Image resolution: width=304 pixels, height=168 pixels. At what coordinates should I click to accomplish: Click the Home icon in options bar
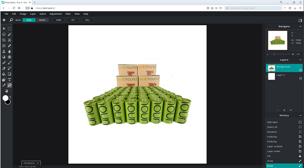pyautogui.click(x=4, y=20)
